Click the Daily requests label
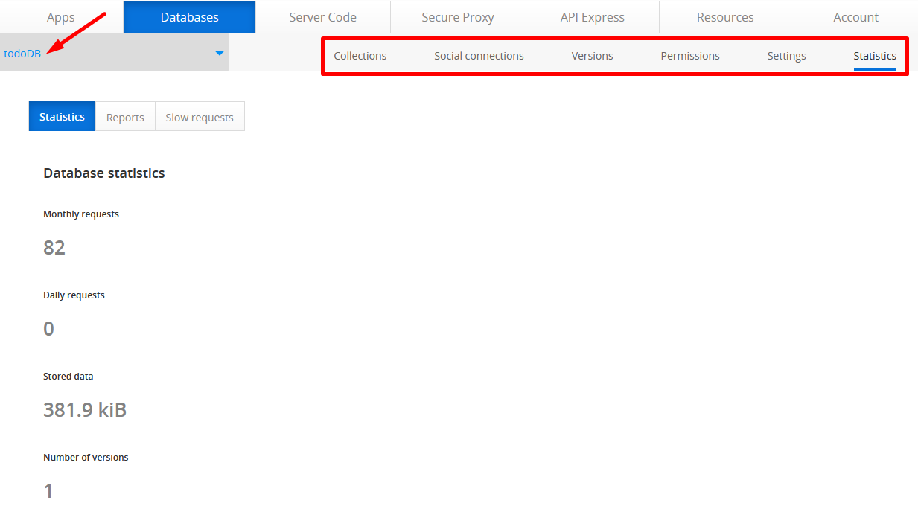Viewport: 918px width, 515px height. click(x=74, y=295)
